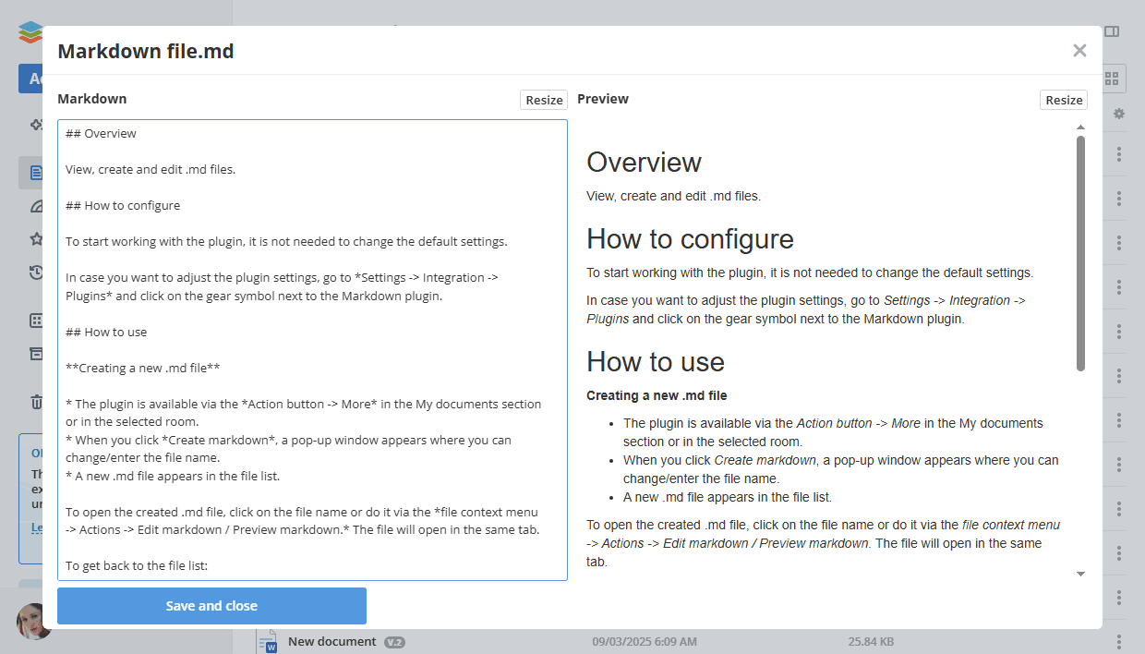The height and width of the screenshot is (654, 1145).
Task: Click the V.2 version badge
Action: 394,642
